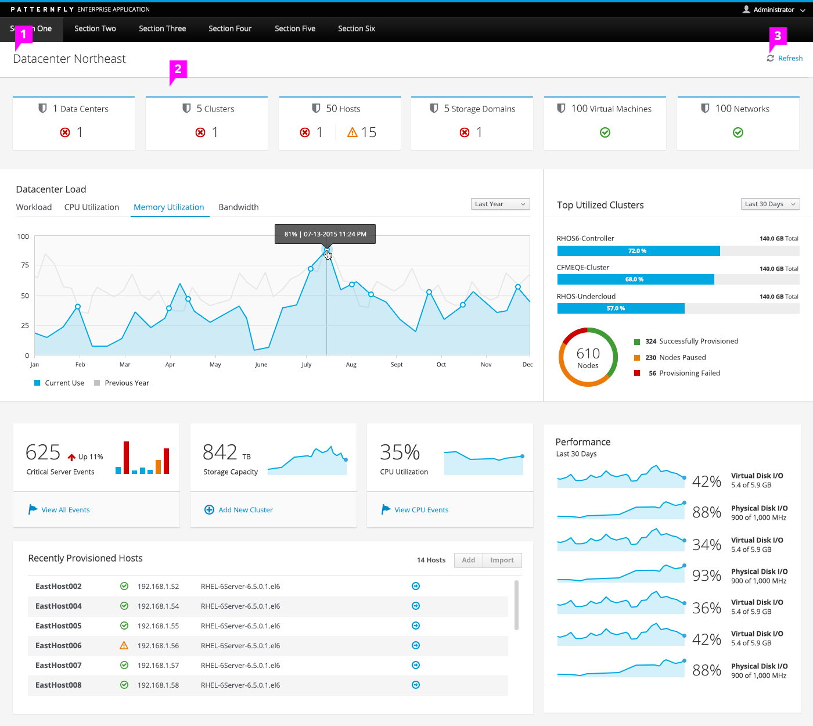Screen dimensions: 813x726
Task: Click the plus circle icon by Add New Cluster
Action: tap(210, 509)
